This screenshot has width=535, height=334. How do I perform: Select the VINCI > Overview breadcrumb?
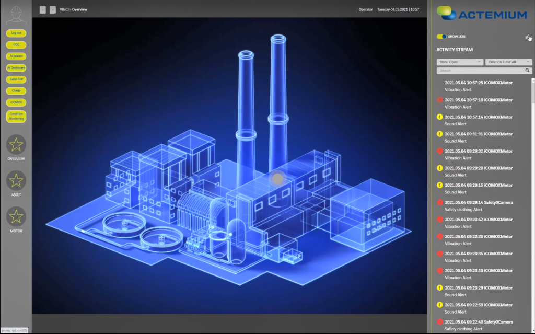click(73, 9)
